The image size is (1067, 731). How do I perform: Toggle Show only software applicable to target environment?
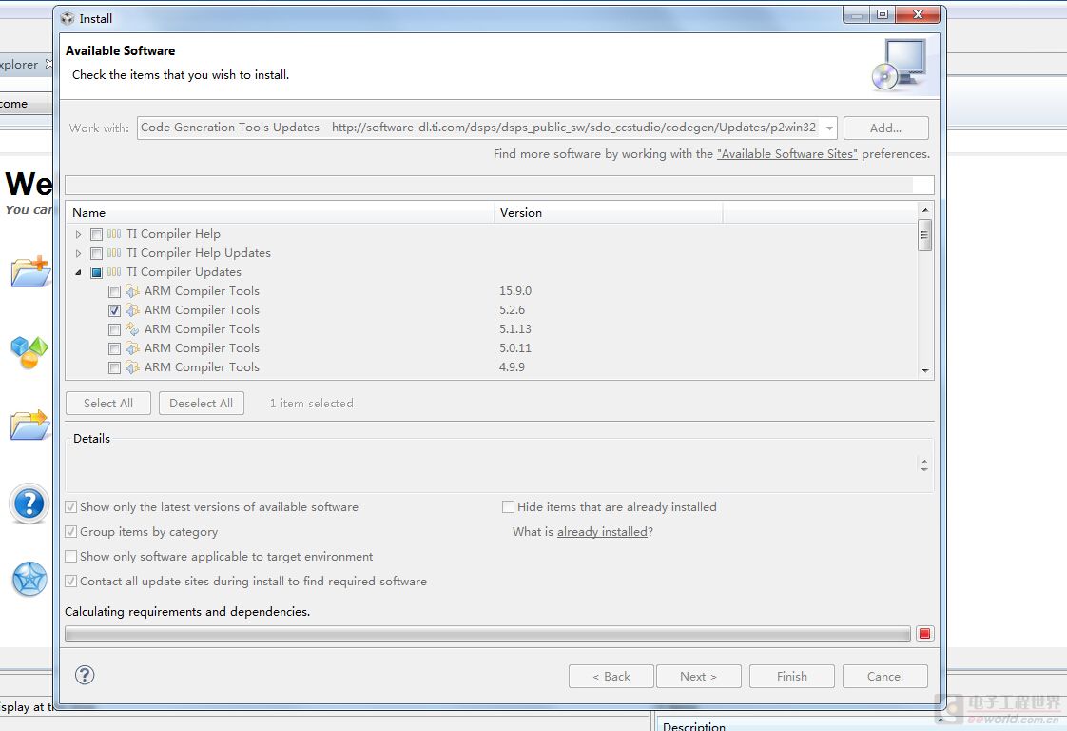pyautogui.click(x=70, y=557)
